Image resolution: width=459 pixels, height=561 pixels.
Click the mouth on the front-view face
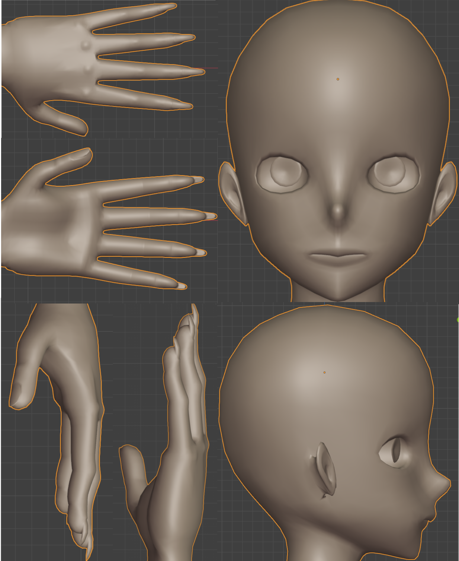(338, 257)
